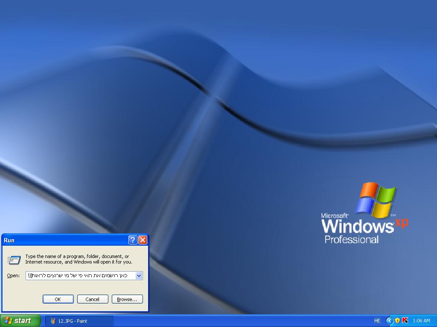Click inside the Open text field

(x=80, y=275)
